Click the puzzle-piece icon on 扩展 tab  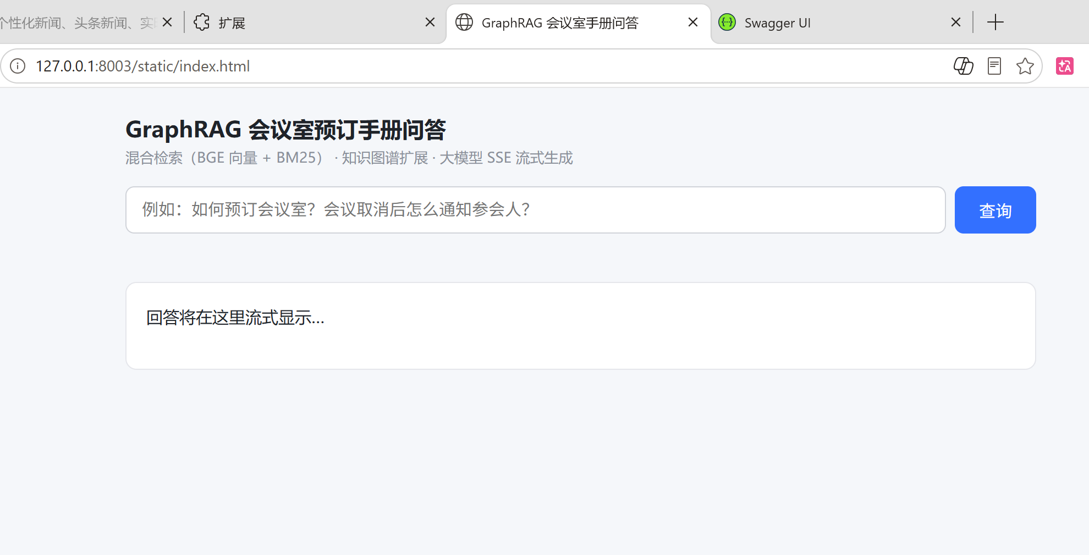click(202, 22)
